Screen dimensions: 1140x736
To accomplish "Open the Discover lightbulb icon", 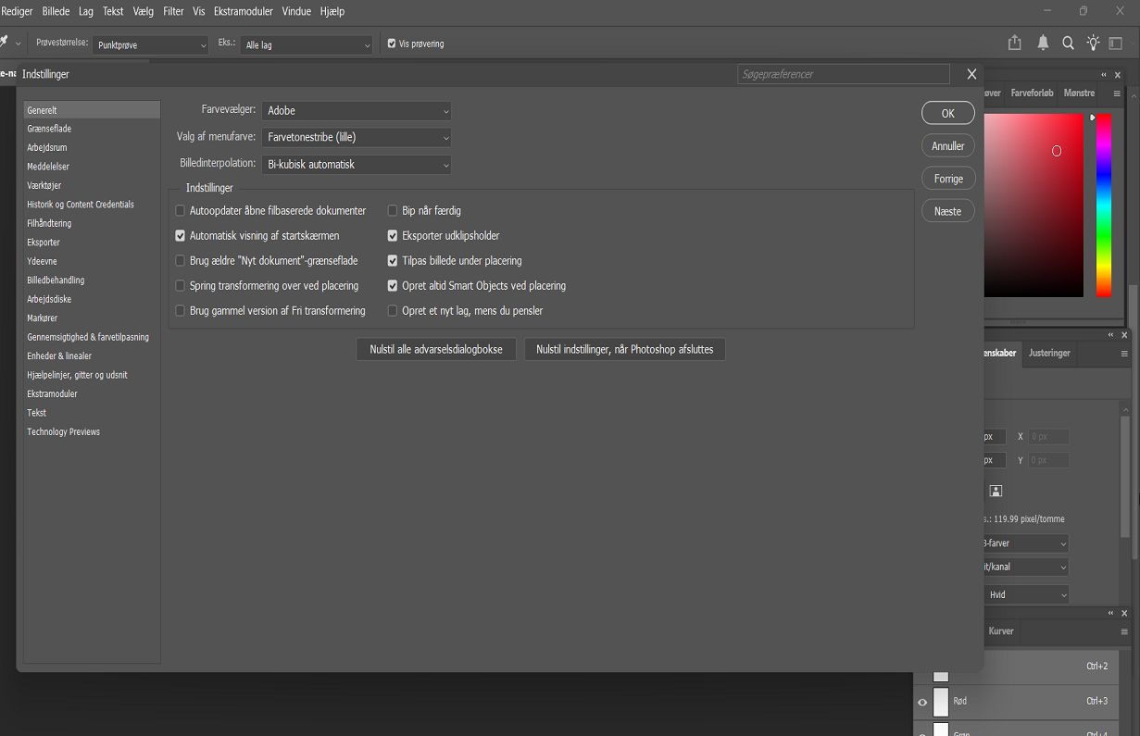I will click(x=1093, y=43).
